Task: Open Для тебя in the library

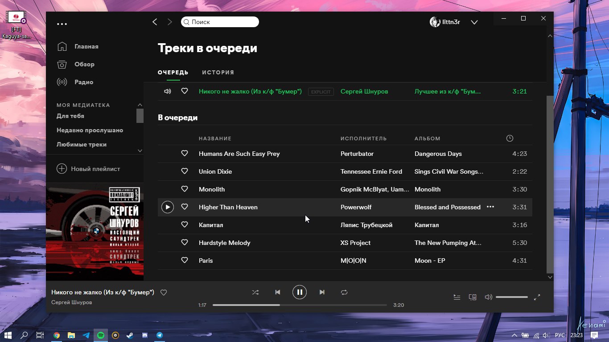Action: tap(70, 116)
